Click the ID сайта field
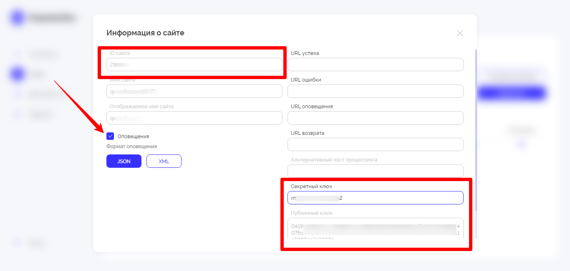This screenshot has height=271, width=570. 194,65
